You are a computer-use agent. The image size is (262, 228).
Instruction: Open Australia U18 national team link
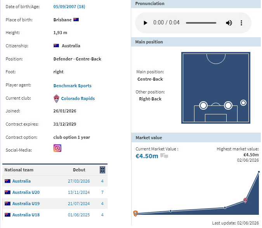(26, 215)
